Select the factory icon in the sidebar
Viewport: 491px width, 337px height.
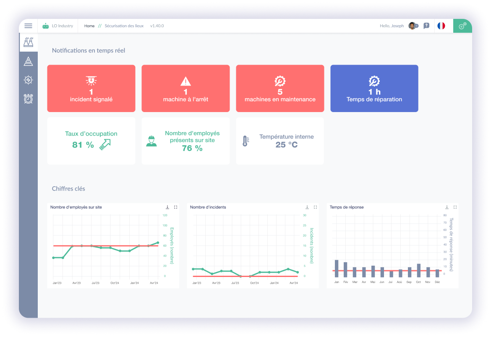pyautogui.click(x=28, y=42)
